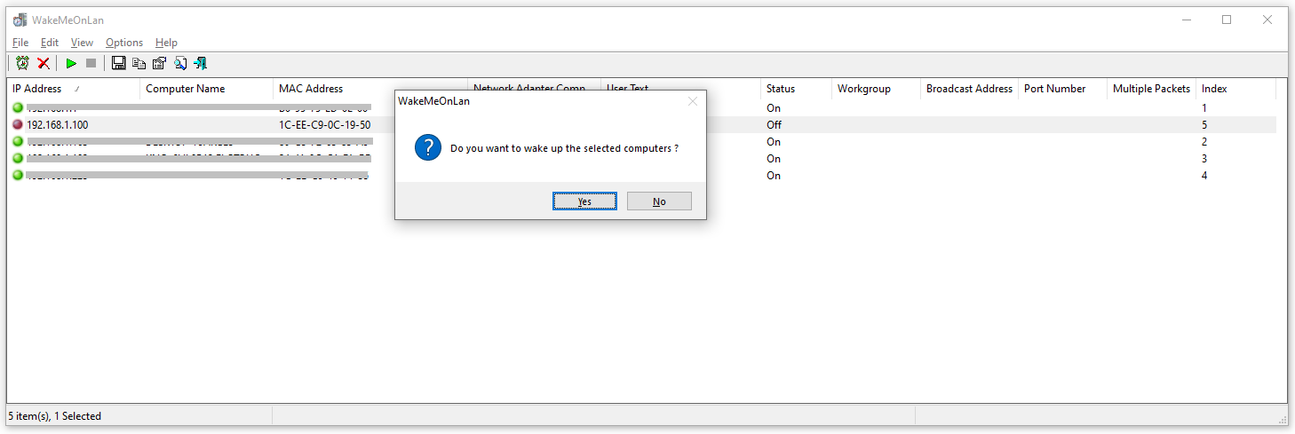The width and height of the screenshot is (1295, 434).
Task: Select the 192.168.1.100 row
Action: [641, 125]
